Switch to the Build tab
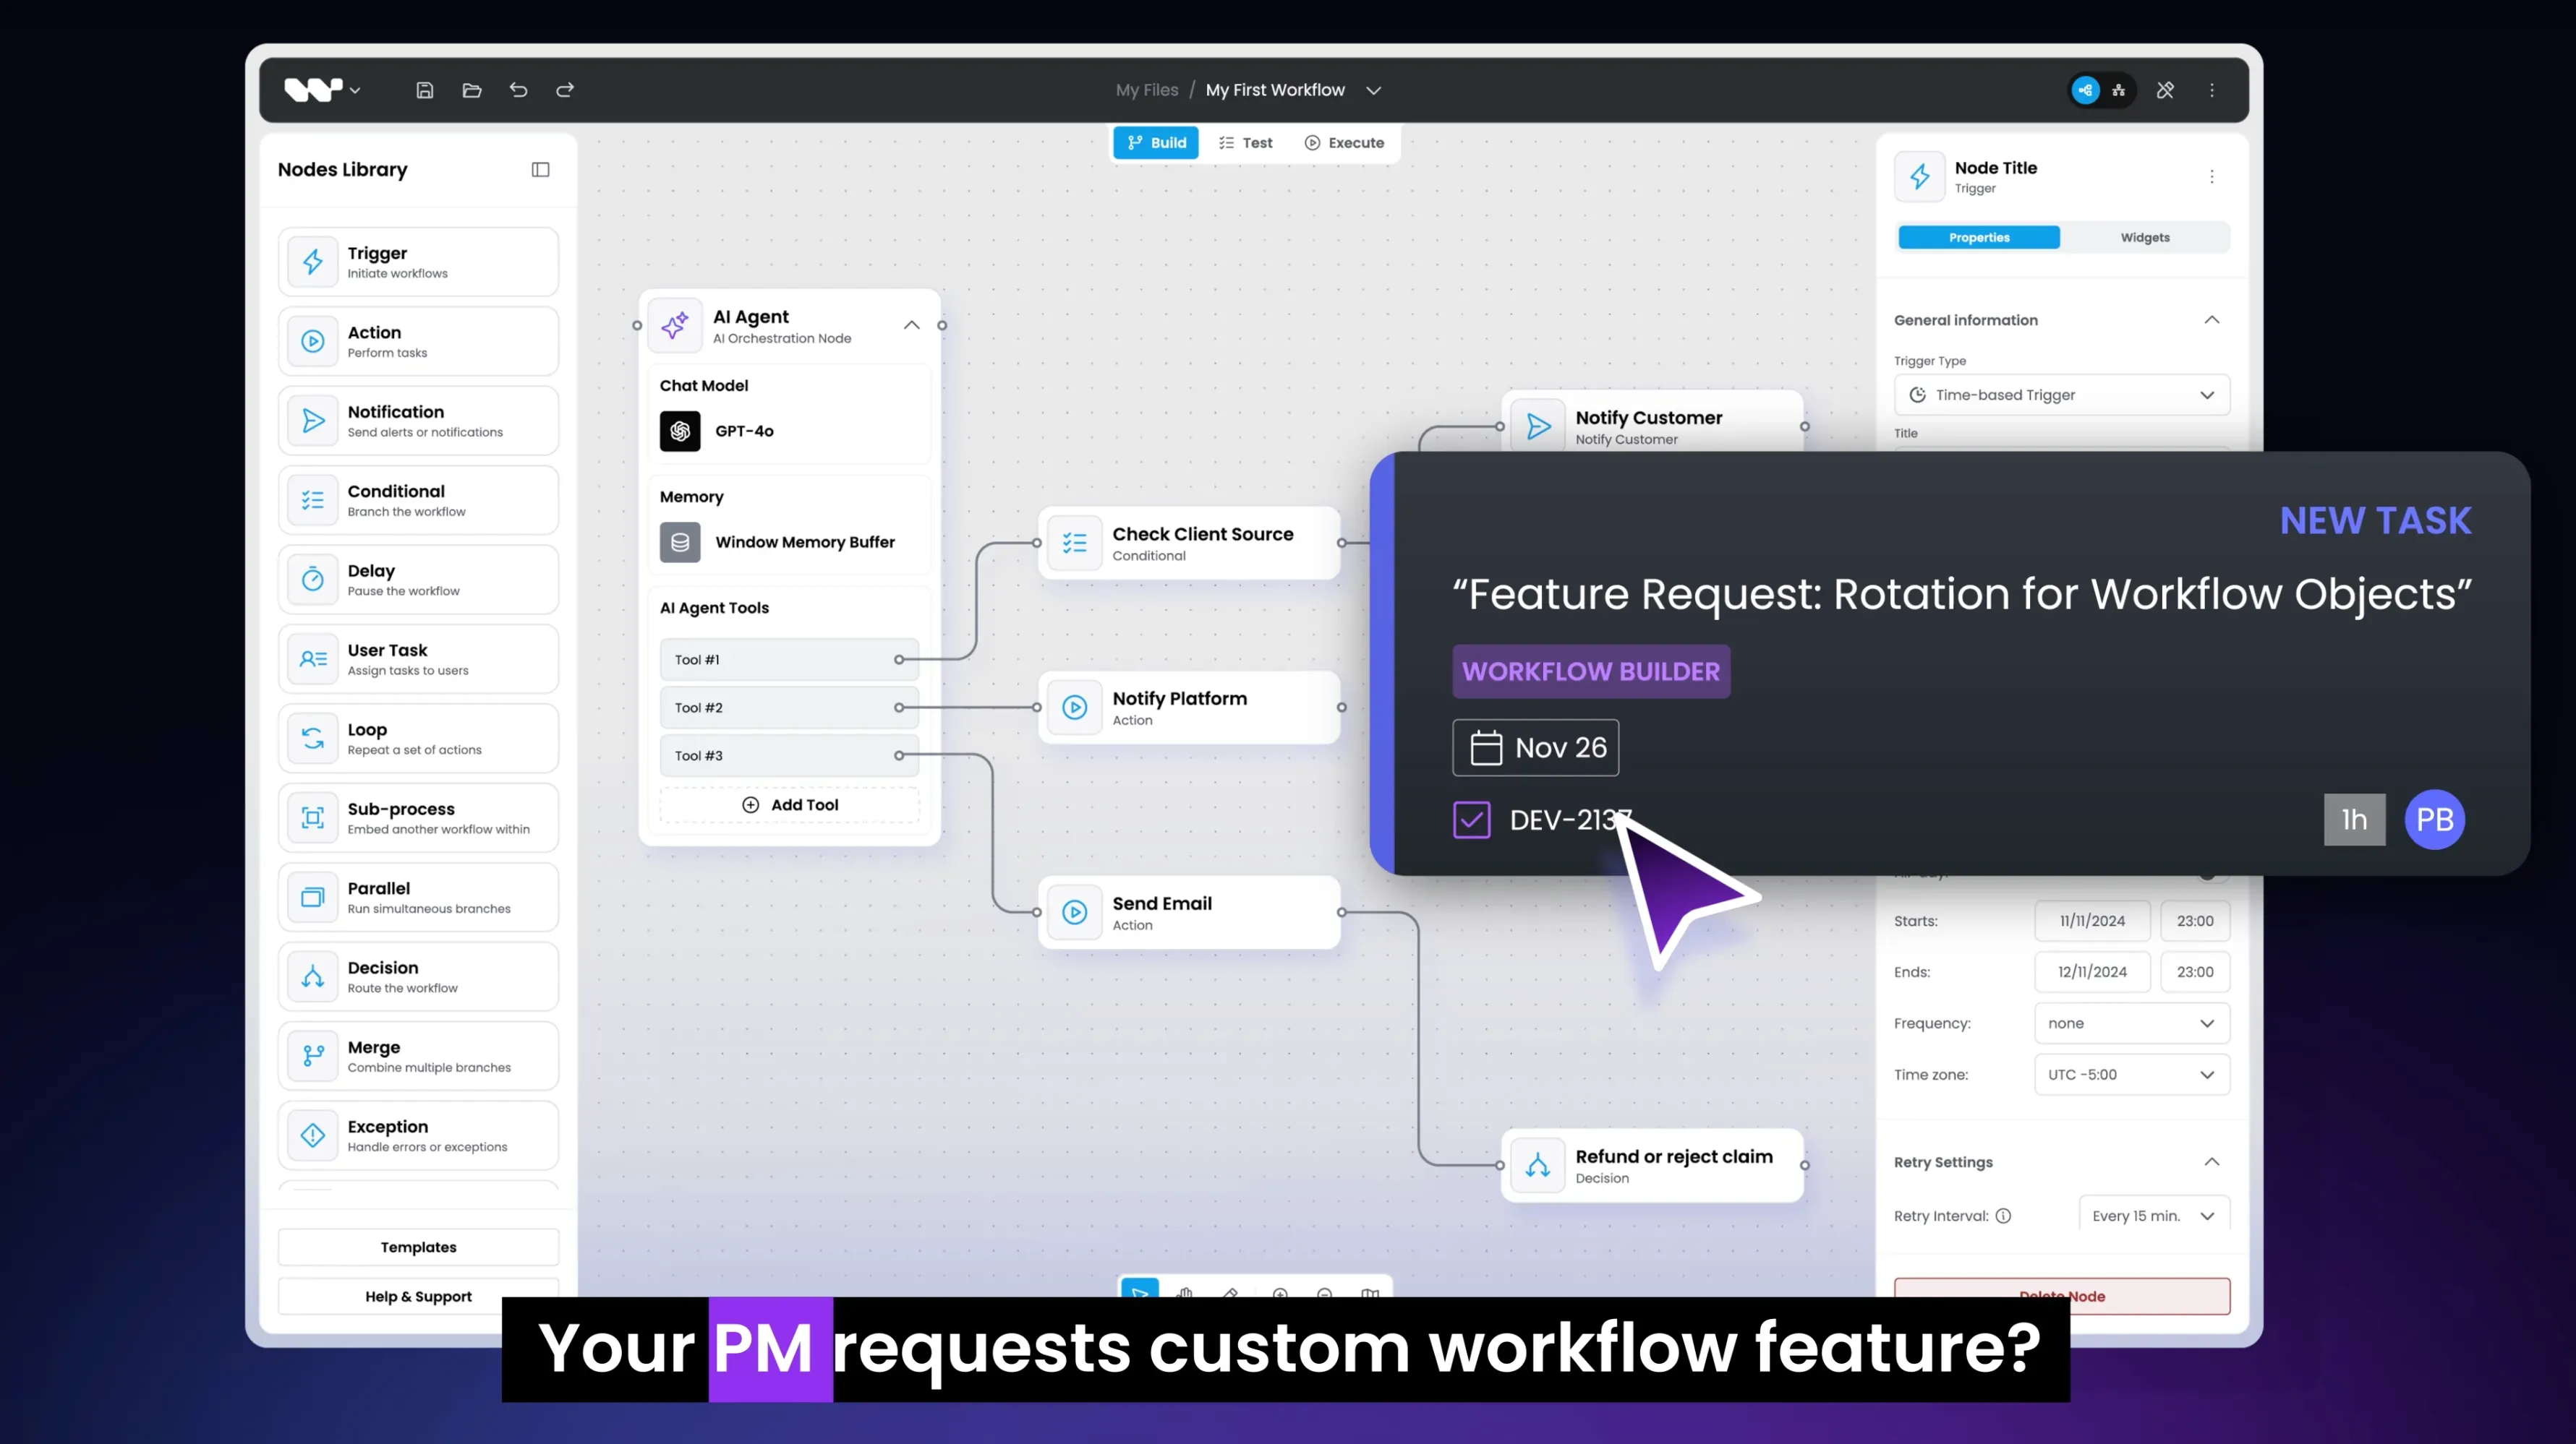Image resolution: width=2576 pixels, height=1444 pixels. tap(1156, 143)
